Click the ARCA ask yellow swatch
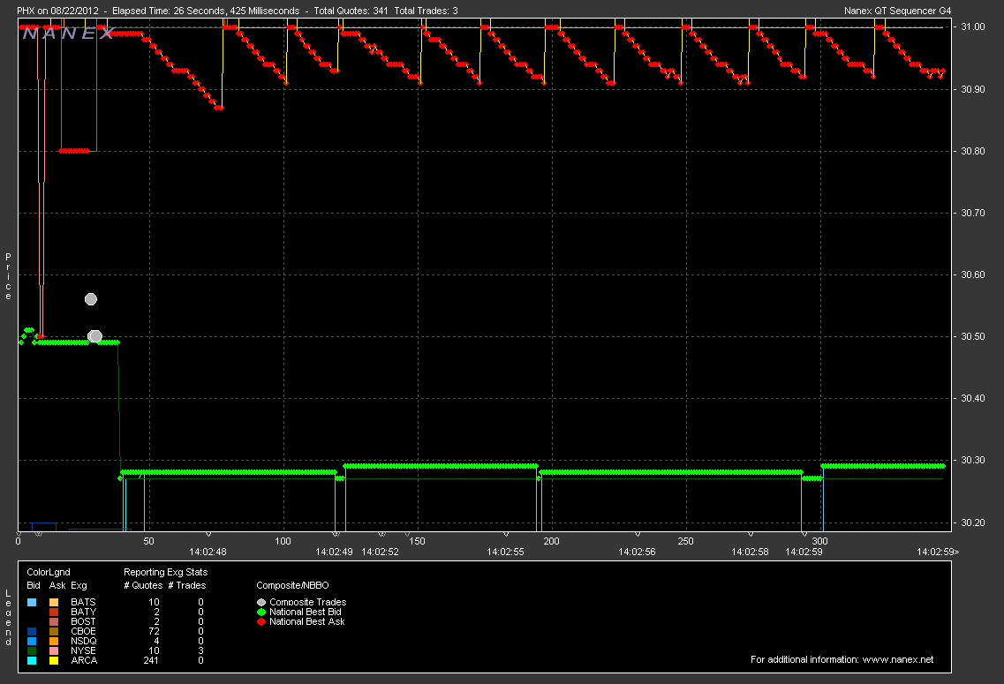 click(54, 660)
